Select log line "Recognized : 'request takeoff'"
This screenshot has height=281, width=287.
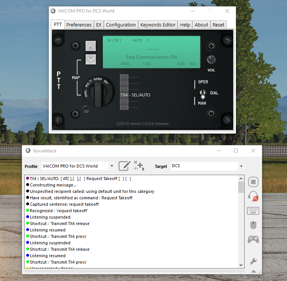coord(59,211)
